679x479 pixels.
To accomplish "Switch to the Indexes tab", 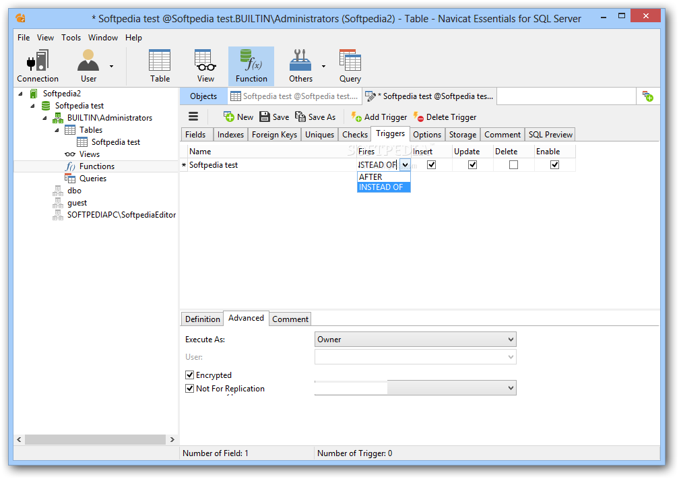I will tap(230, 135).
